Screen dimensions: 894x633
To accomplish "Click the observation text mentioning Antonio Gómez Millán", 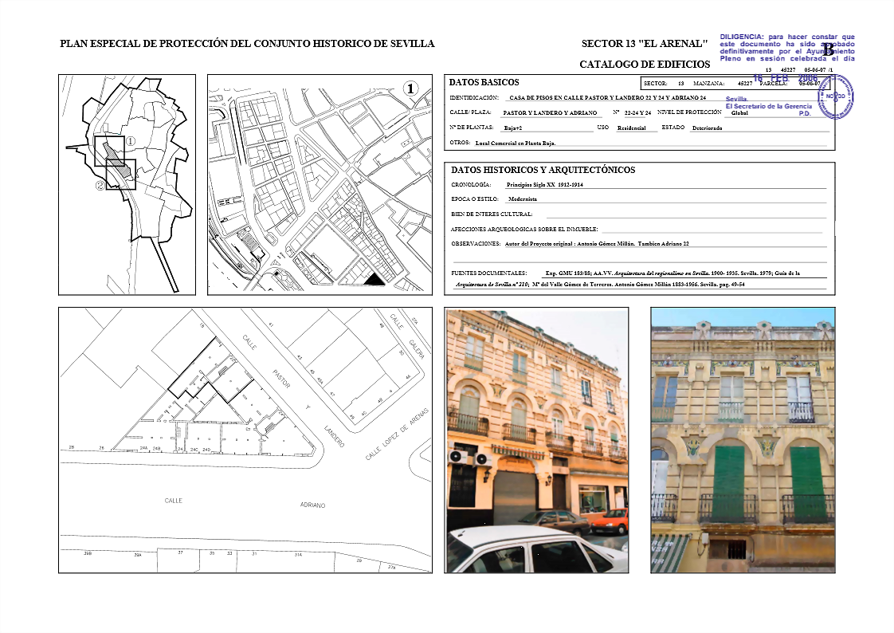I will [x=596, y=243].
